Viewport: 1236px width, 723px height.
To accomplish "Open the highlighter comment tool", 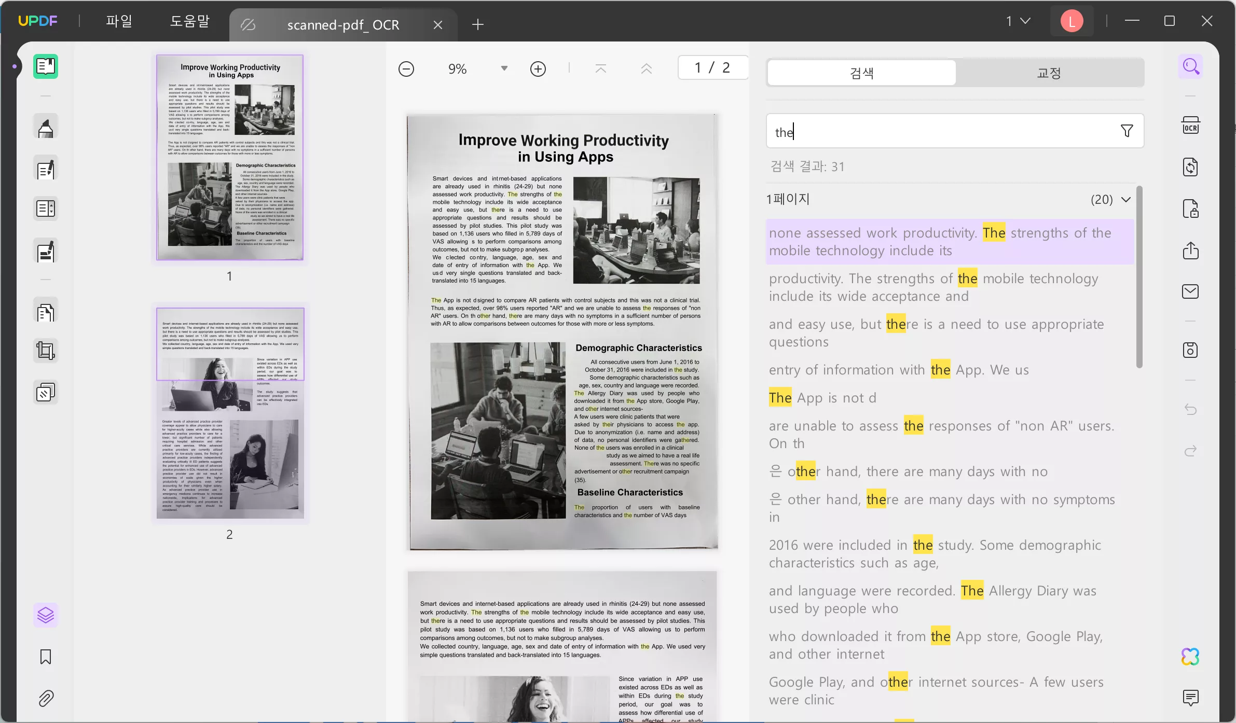I will click(x=46, y=127).
